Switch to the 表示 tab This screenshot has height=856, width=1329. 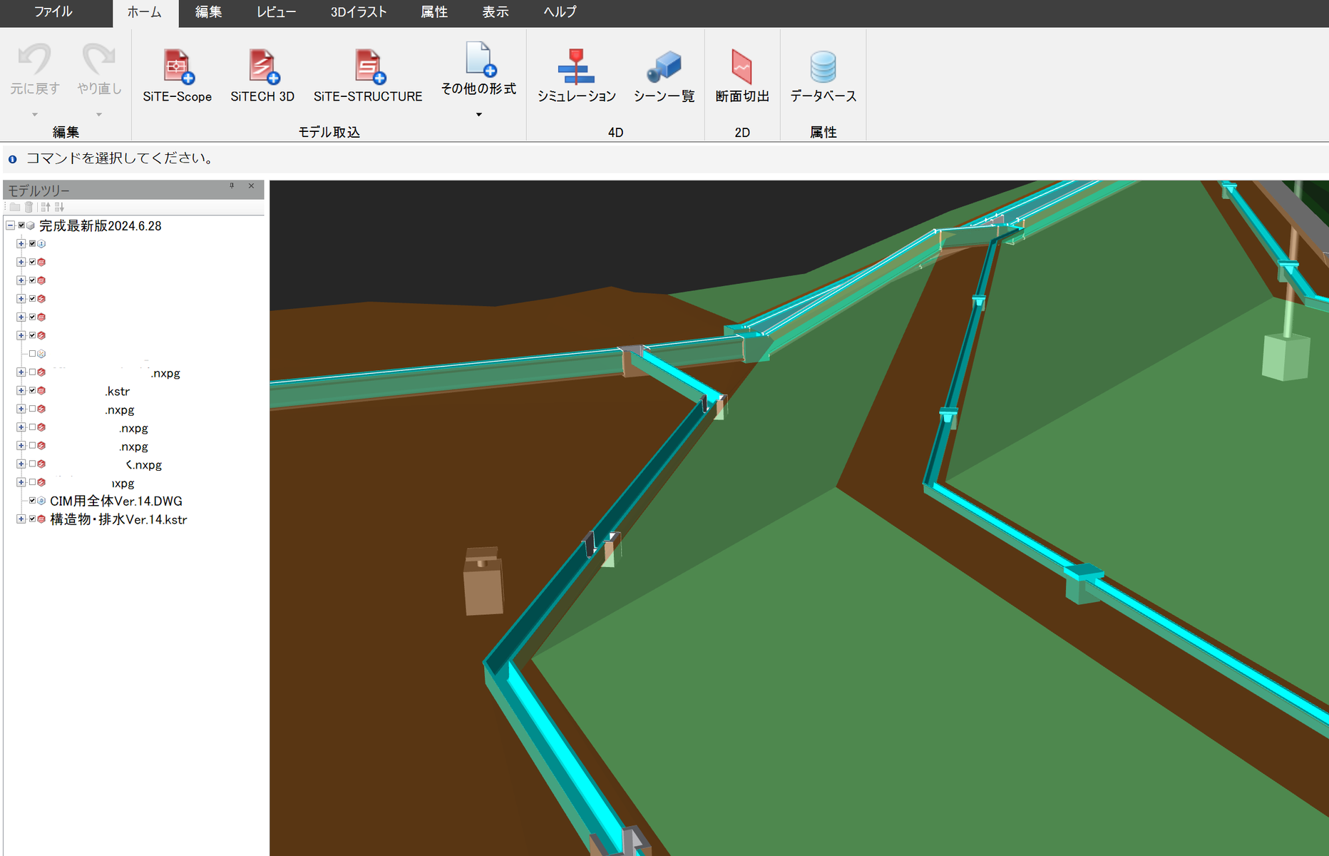tap(496, 12)
